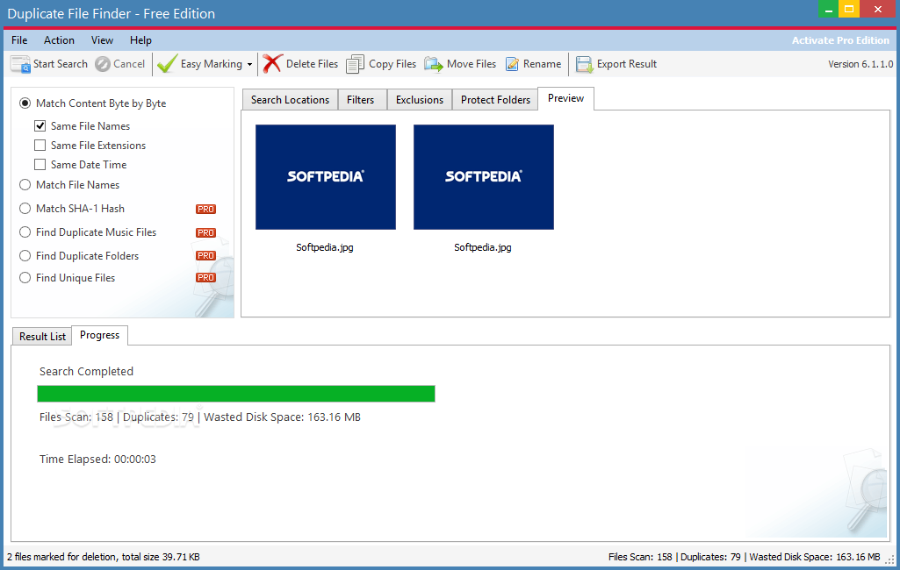Click PRO badge beside Find Duplicate Folders
This screenshot has width=900, height=570.
[205, 256]
